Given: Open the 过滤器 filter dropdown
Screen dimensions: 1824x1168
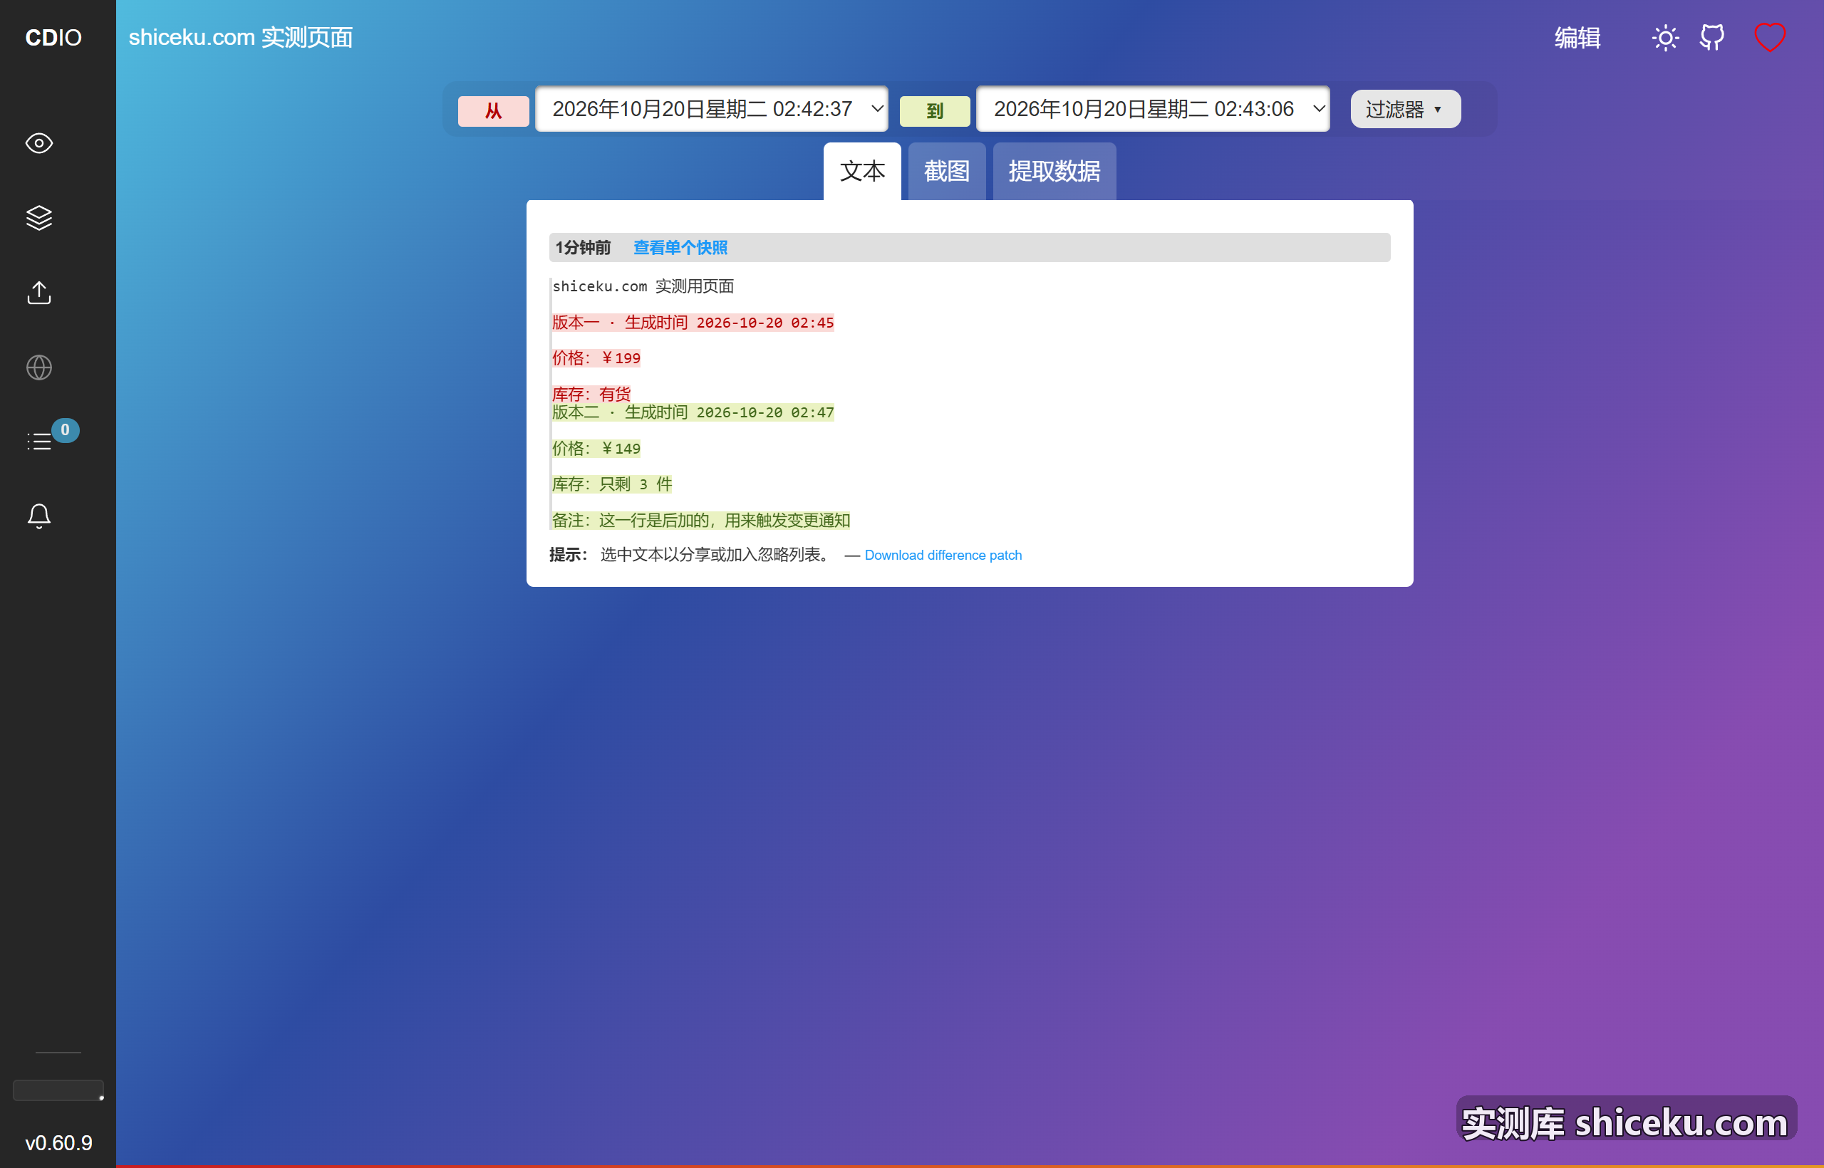Looking at the screenshot, I should click(1404, 109).
